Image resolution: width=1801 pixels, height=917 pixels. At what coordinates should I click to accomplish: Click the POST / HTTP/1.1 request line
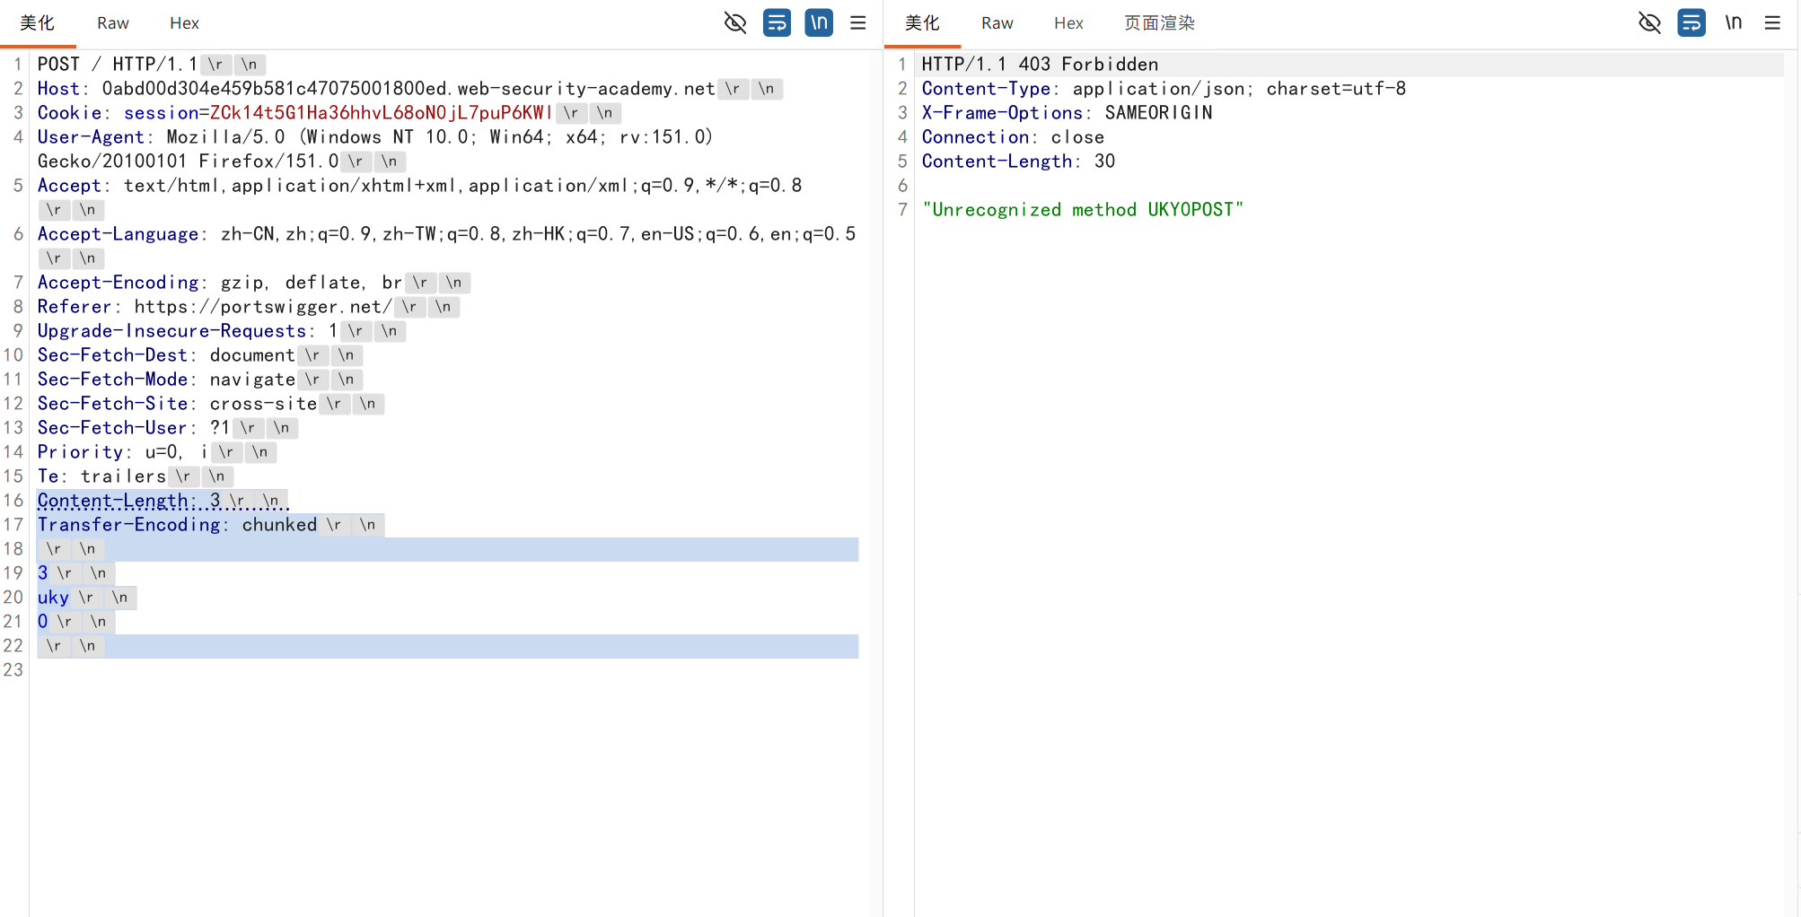117,65
